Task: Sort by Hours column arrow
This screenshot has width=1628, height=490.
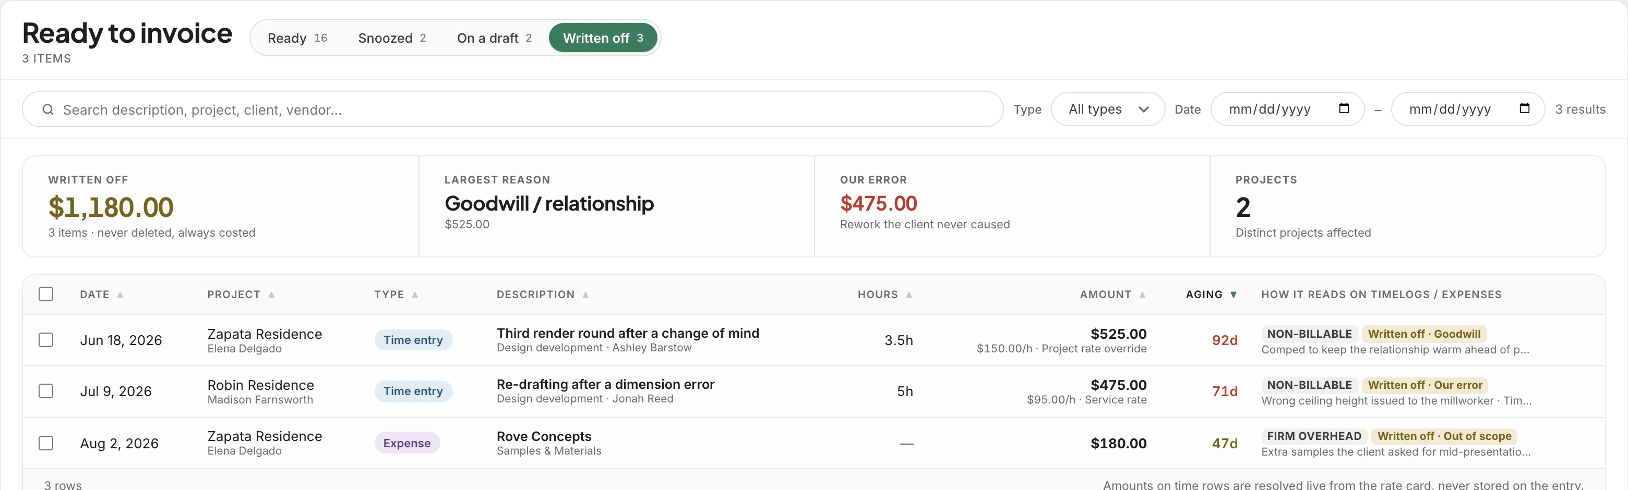Action: [909, 295]
